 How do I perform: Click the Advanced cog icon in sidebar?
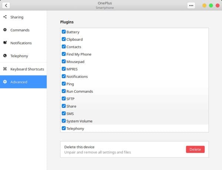[5, 82]
